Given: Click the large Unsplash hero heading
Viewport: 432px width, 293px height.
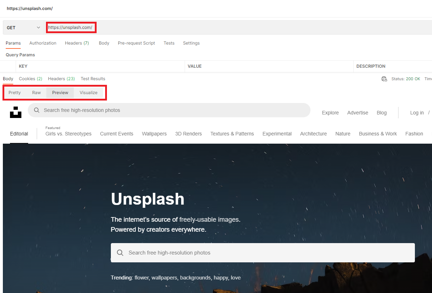Looking at the screenshot, I should pyautogui.click(x=148, y=199).
